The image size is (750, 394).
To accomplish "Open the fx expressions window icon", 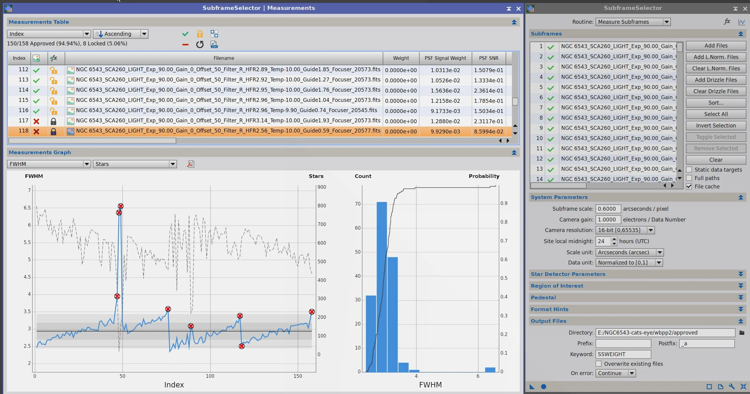I will coord(727,22).
